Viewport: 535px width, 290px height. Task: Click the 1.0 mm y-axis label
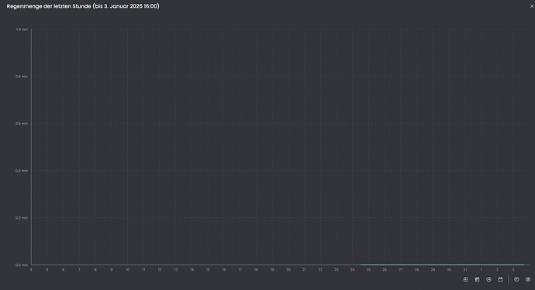pos(22,29)
